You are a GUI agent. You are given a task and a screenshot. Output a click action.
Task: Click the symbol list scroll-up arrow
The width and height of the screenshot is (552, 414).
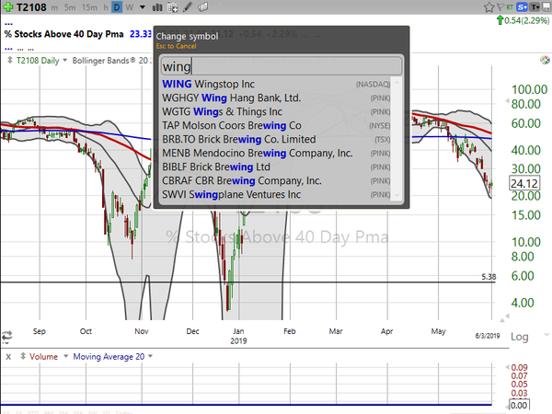(x=397, y=83)
